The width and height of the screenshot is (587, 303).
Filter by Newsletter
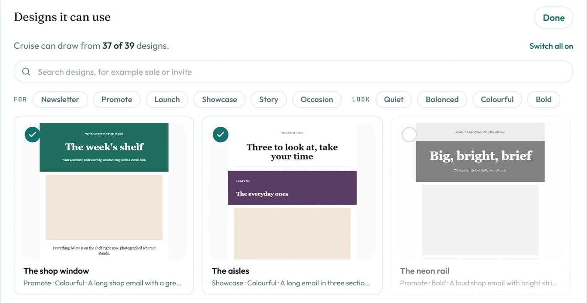click(x=60, y=99)
